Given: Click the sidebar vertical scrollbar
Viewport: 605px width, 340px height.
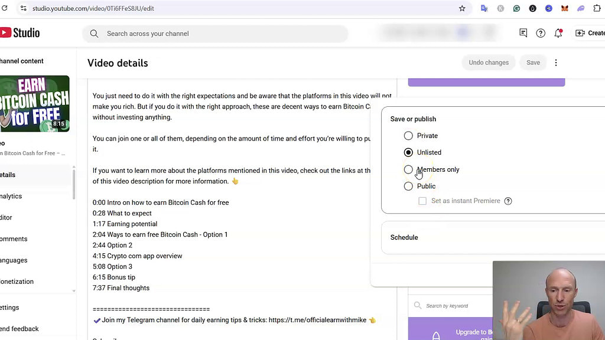Looking at the screenshot, I should tap(74, 184).
